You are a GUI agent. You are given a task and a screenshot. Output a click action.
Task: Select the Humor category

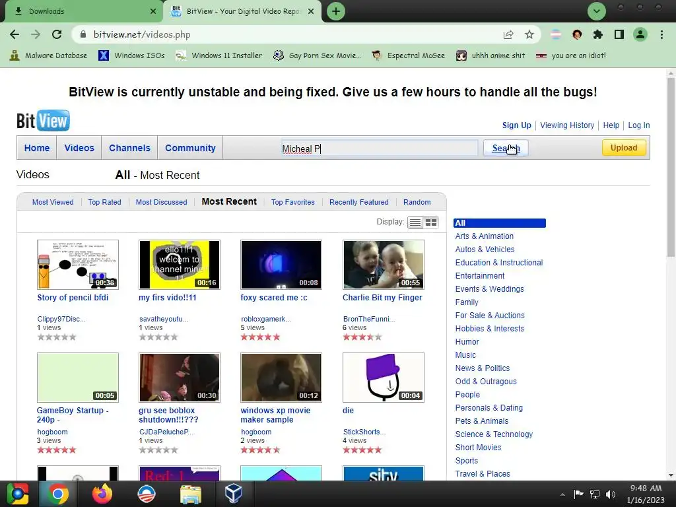click(467, 342)
